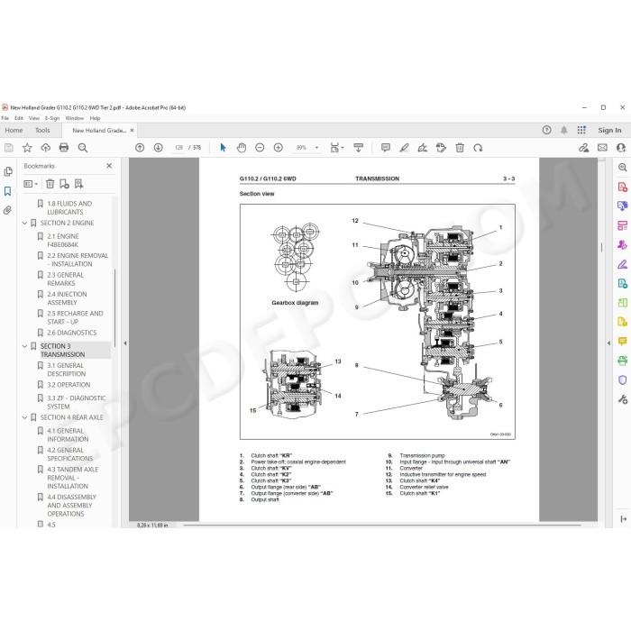Collapse left navigation pane arrow
The height and width of the screenshot is (631, 631).
pyautogui.click(x=125, y=343)
